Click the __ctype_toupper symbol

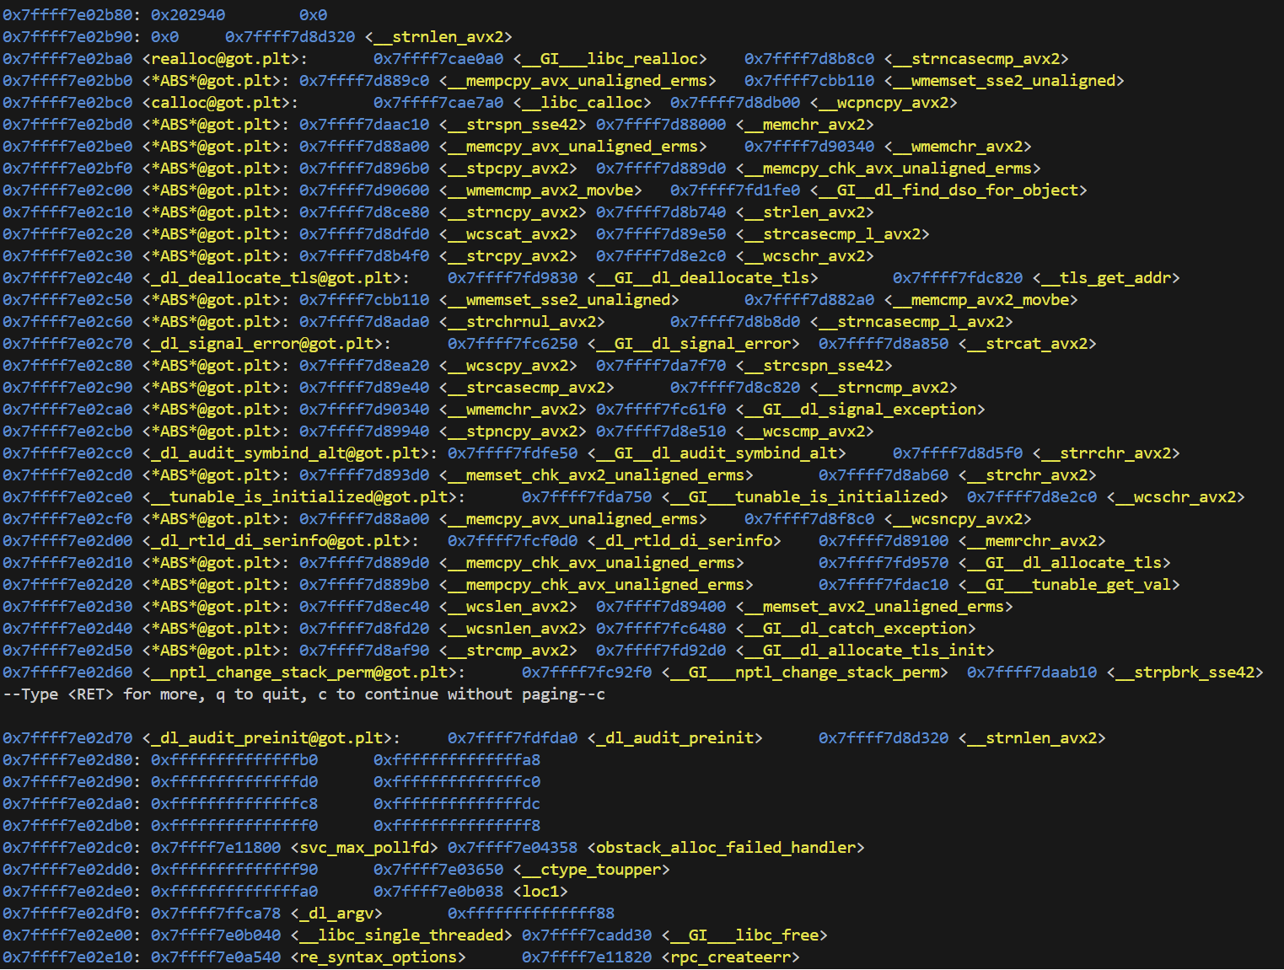click(591, 870)
